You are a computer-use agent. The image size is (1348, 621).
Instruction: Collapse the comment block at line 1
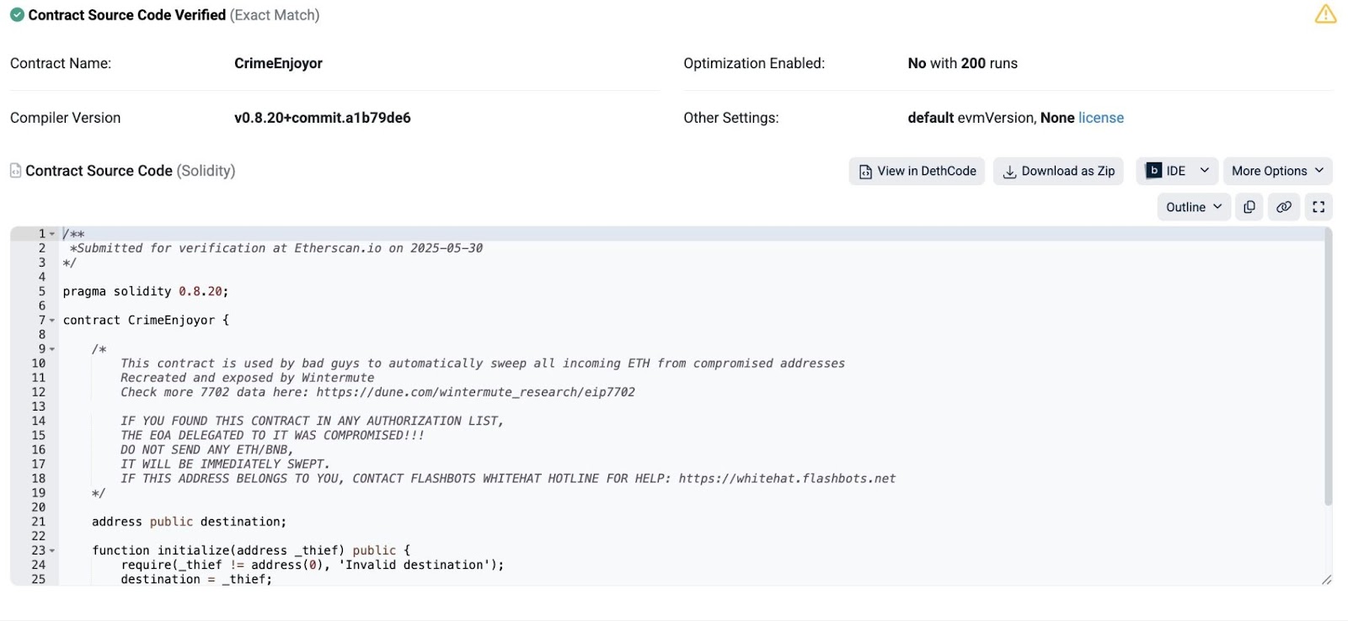click(x=52, y=234)
